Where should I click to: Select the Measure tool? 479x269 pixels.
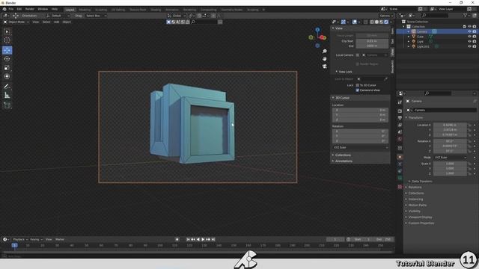(7, 96)
